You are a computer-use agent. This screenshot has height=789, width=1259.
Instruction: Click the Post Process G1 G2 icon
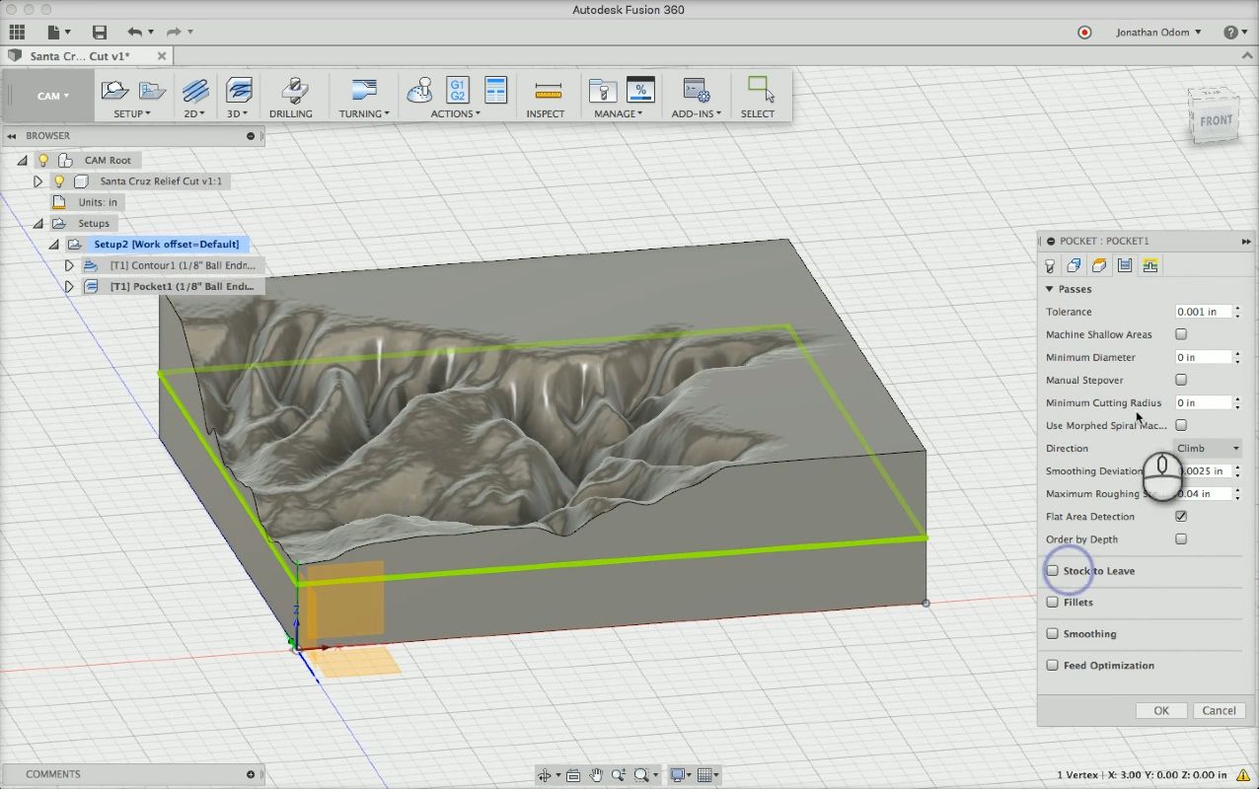coord(457,91)
